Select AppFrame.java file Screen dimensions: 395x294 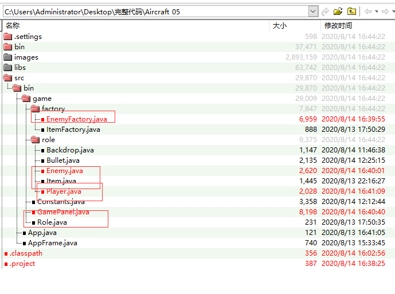[x=53, y=243]
